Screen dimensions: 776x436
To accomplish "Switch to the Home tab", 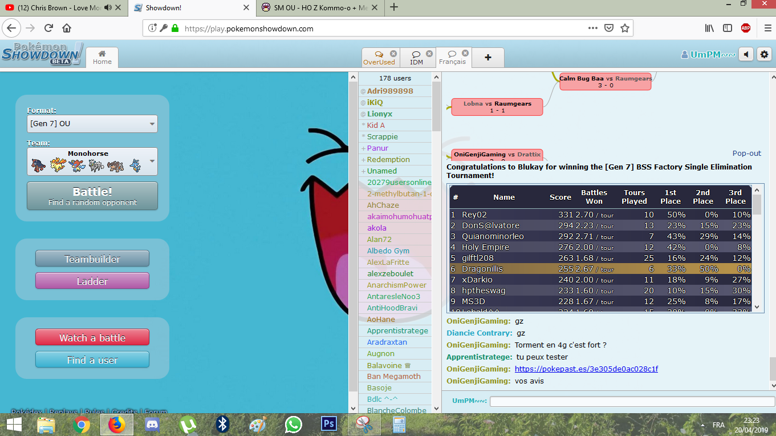I will coord(102,58).
